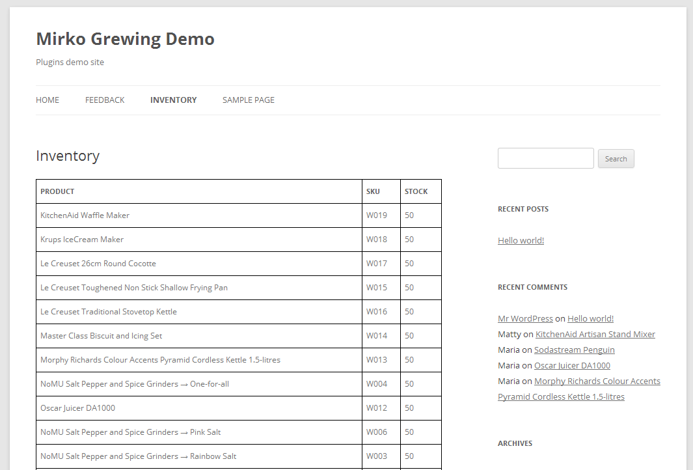Open the SAMPLE PAGE menu item

pyautogui.click(x=249, y=100)
